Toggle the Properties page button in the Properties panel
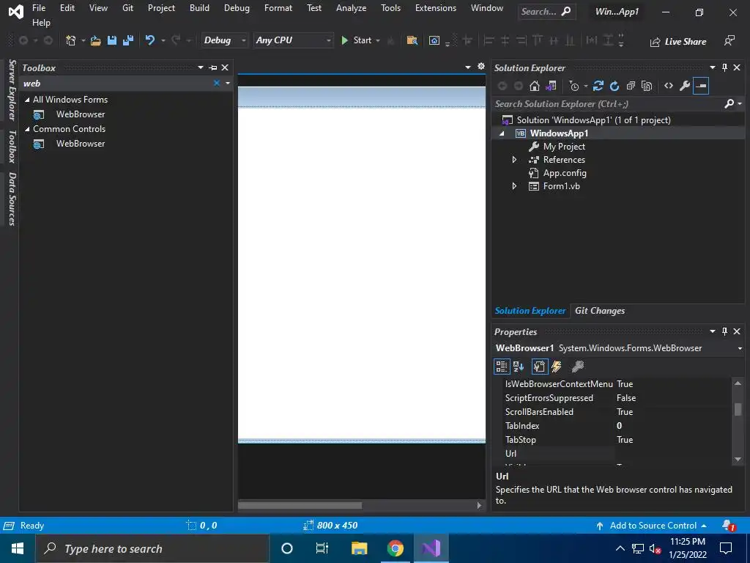Image resolution: width=750 pixels, height=563 pixels. click(540, 367)
